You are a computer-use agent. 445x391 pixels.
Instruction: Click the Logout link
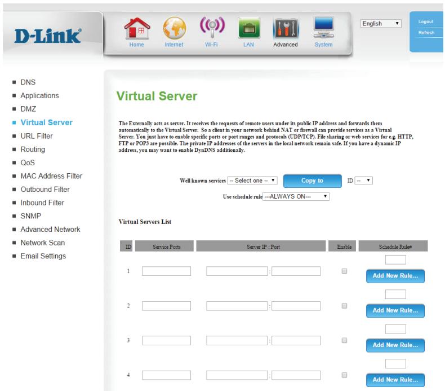426,21
